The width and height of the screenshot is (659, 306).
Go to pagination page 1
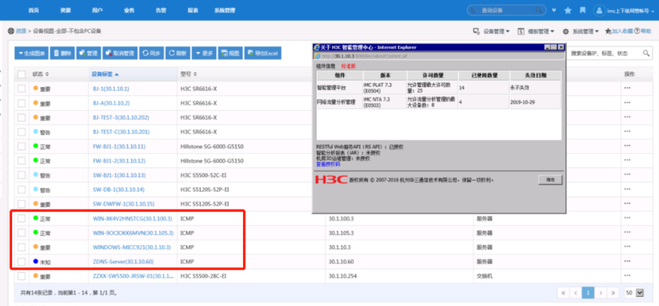tap(588, 292)
